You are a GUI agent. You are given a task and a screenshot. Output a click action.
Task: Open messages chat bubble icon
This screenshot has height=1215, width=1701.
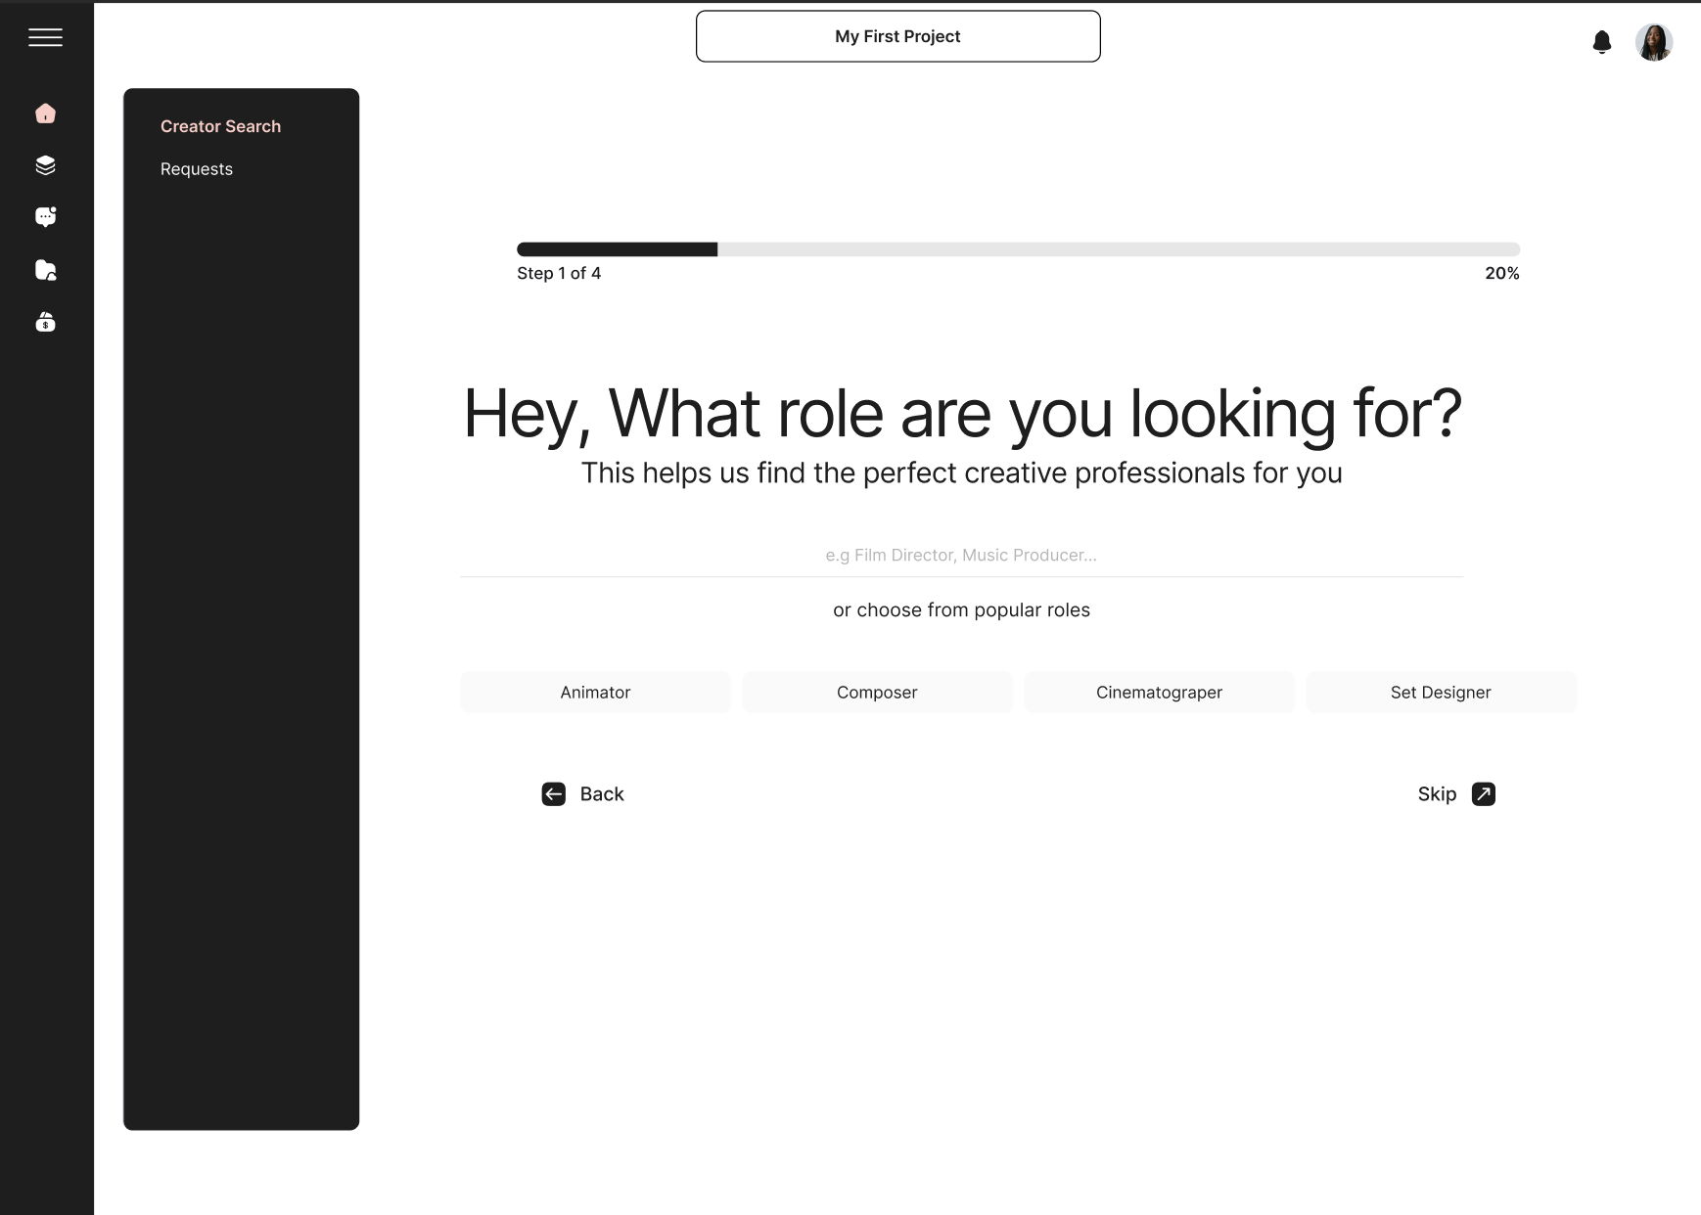(x=45, y=217)
